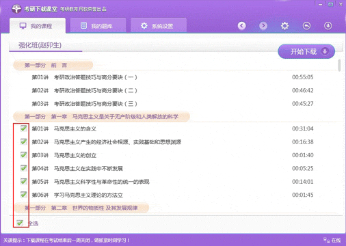Open downloads via the circular down-arrow icon
This screenshot has height=246, width=346.
[x=328, y=26]
